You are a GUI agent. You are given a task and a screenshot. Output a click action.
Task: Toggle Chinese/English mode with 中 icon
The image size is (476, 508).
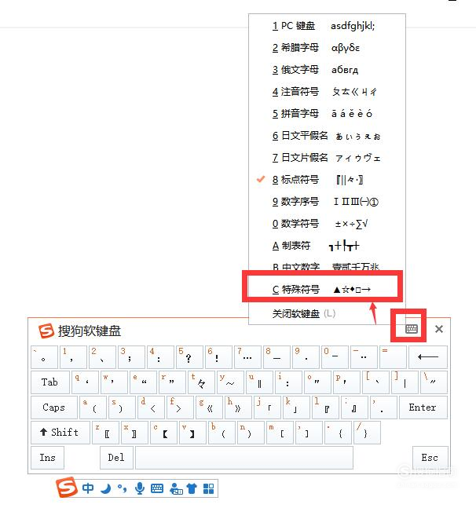(88, 488)
